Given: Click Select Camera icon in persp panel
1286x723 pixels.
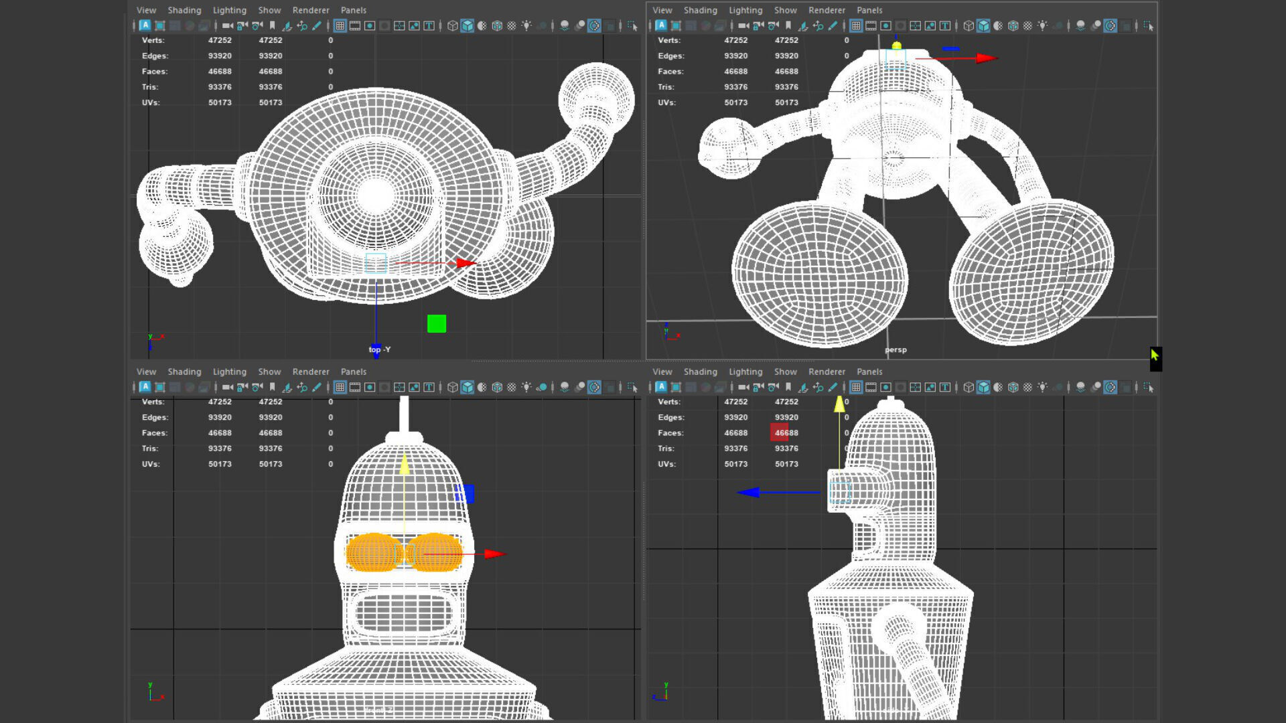Looking at the screenshot, I should 743,26.
